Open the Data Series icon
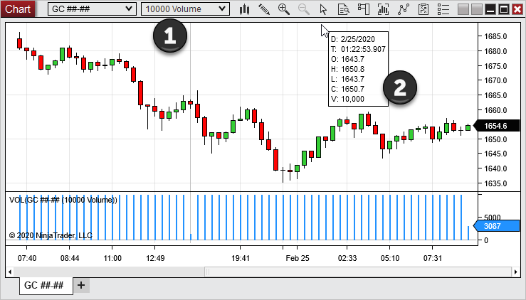Image resolution: width=526 pixels, height=300 pixels. click(384, 9)
